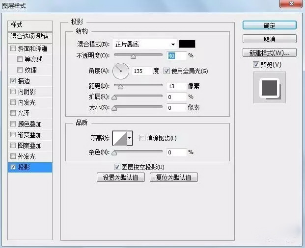The width and height of the screenshot is (305, 248).
Task: Enable the 图案叠加 checkbox
Action: coord(13,146)
